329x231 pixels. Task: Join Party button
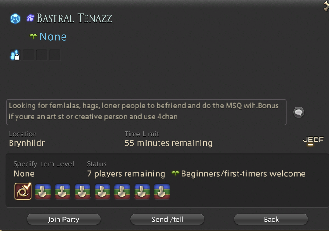pos(63,219)
